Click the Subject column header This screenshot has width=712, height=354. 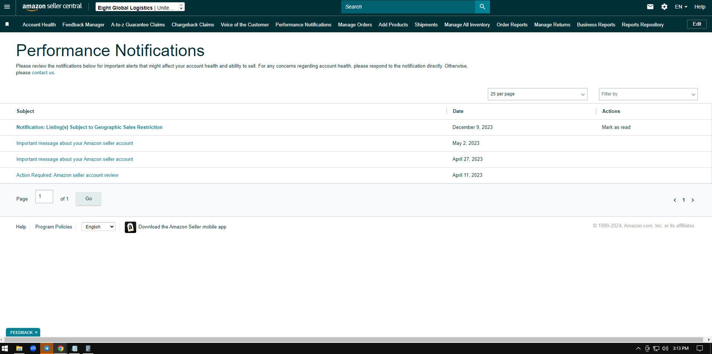[x=25, y=111]
